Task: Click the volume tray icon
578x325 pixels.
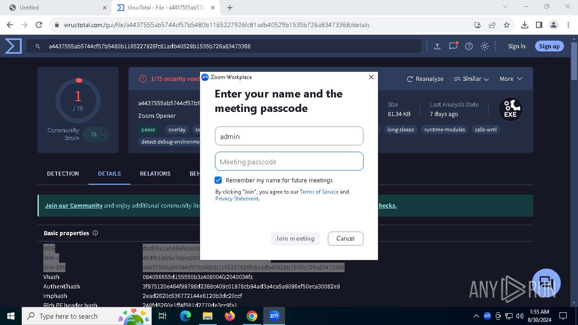Action: click(520, 316)
